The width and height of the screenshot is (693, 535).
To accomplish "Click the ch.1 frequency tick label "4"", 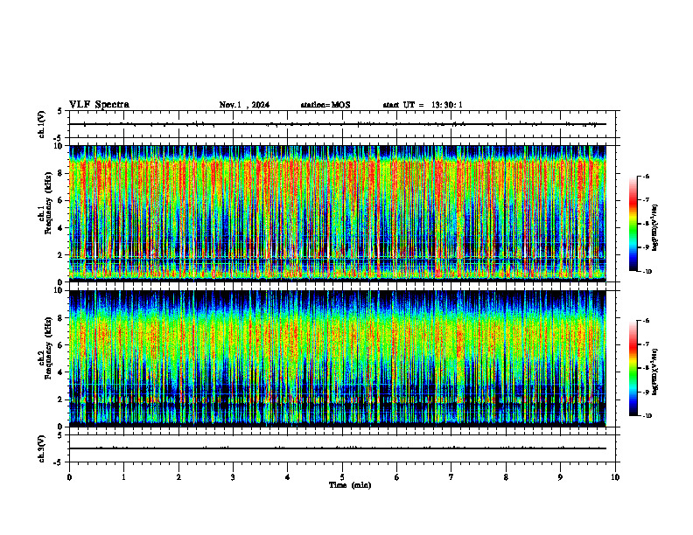I will (61, 228).
